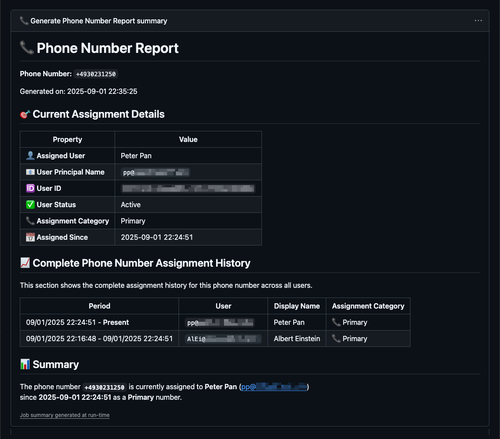Click the chart icon beside Assignment History heading
Viewport: 500px width, 439px height.
point(25,263)
